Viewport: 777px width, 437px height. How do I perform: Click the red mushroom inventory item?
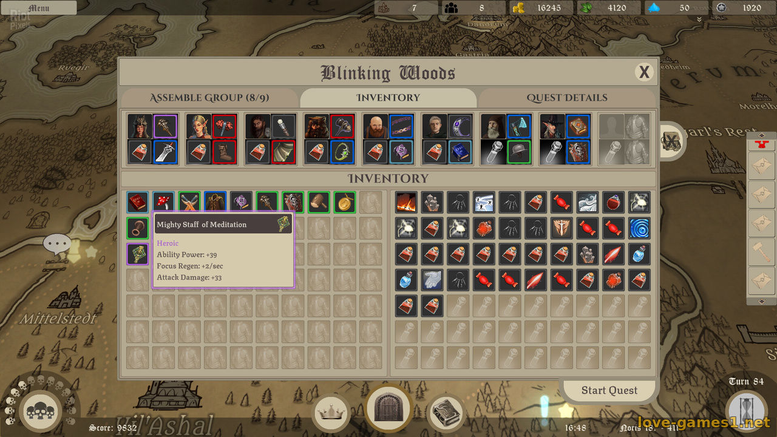tap(163, 202)
